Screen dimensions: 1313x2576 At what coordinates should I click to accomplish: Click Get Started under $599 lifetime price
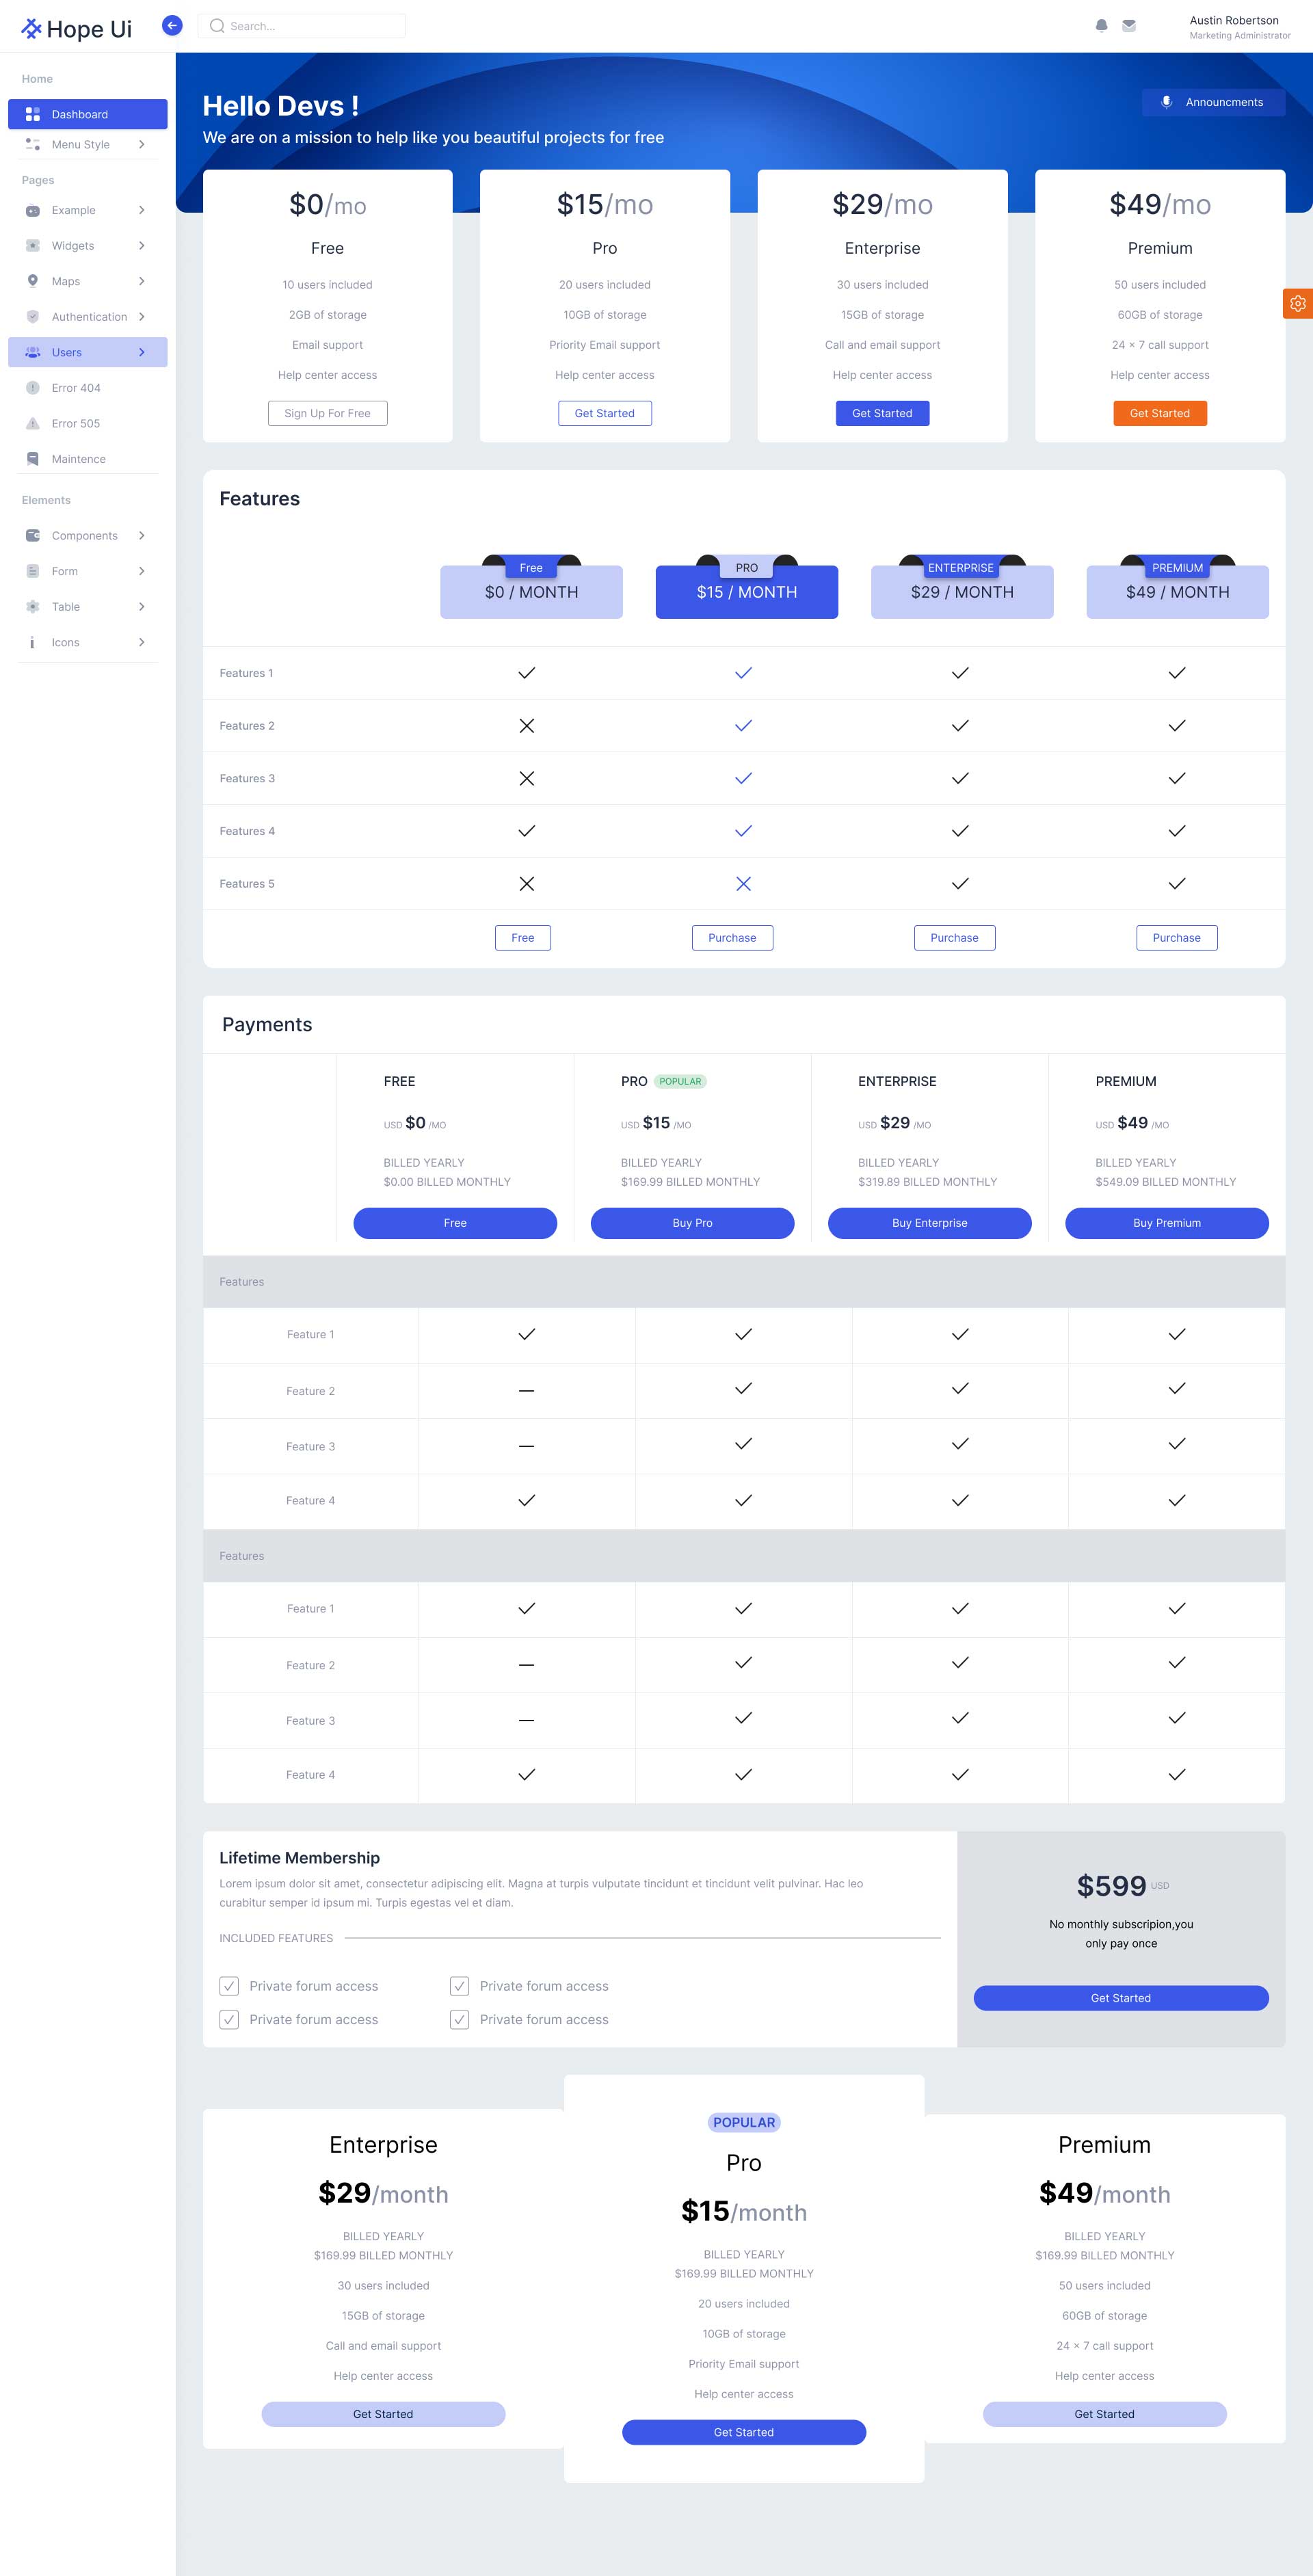pos(1121,1998)
